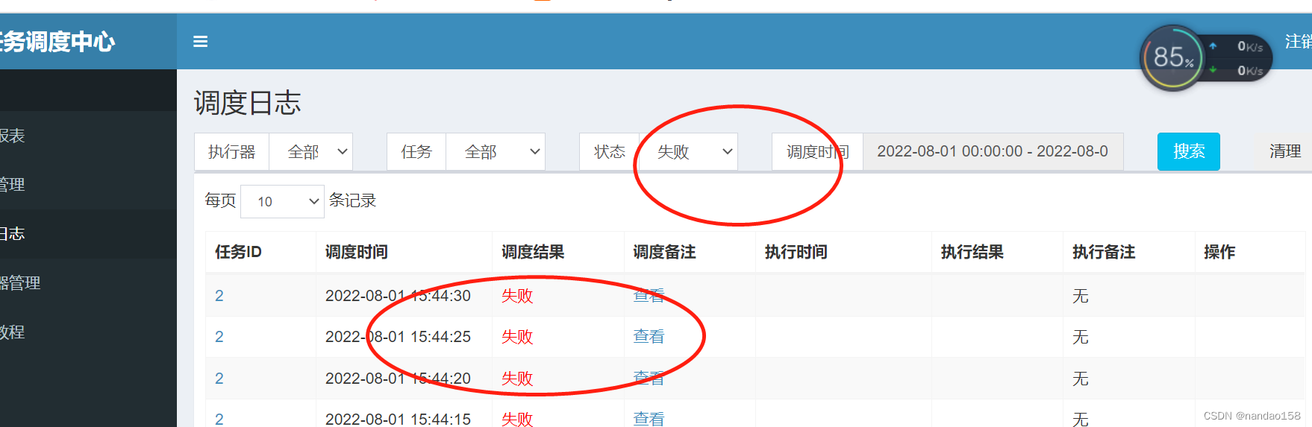Click the 清理 button
Viewport: 1312px width, 427px height.
1285,152
